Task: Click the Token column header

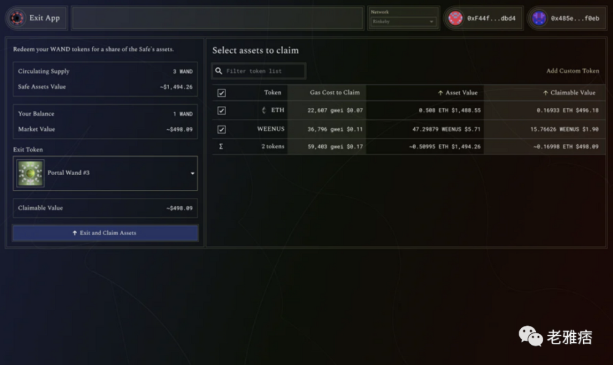Action: [273, 92]
